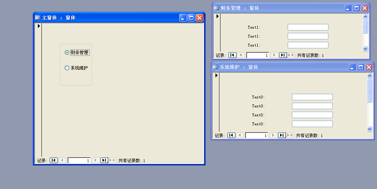Close the 主窗体 window
The width and height of the screenshot is (377, 189).
click(x=199, y=18)
